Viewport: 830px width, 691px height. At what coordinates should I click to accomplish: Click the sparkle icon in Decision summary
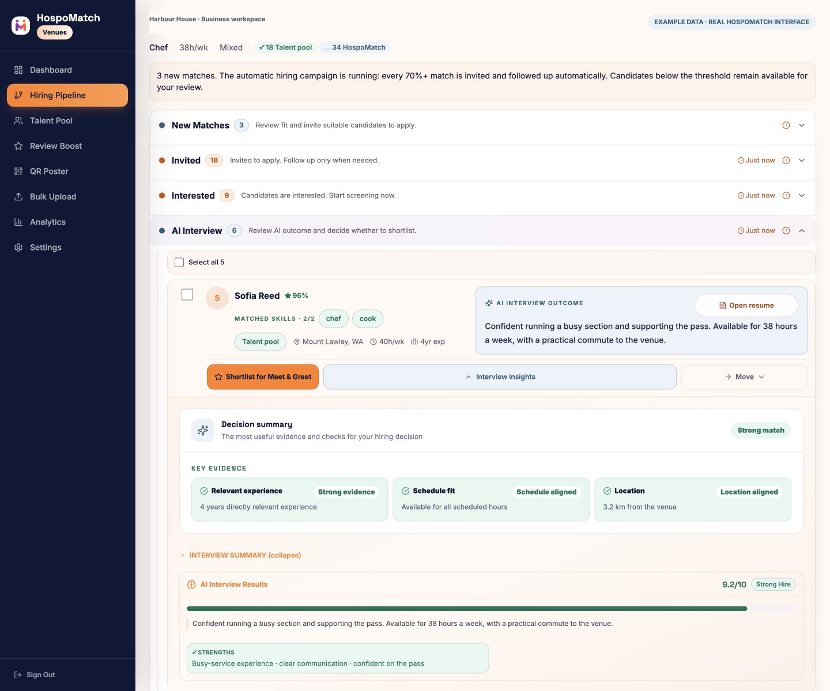coord(203,430)
